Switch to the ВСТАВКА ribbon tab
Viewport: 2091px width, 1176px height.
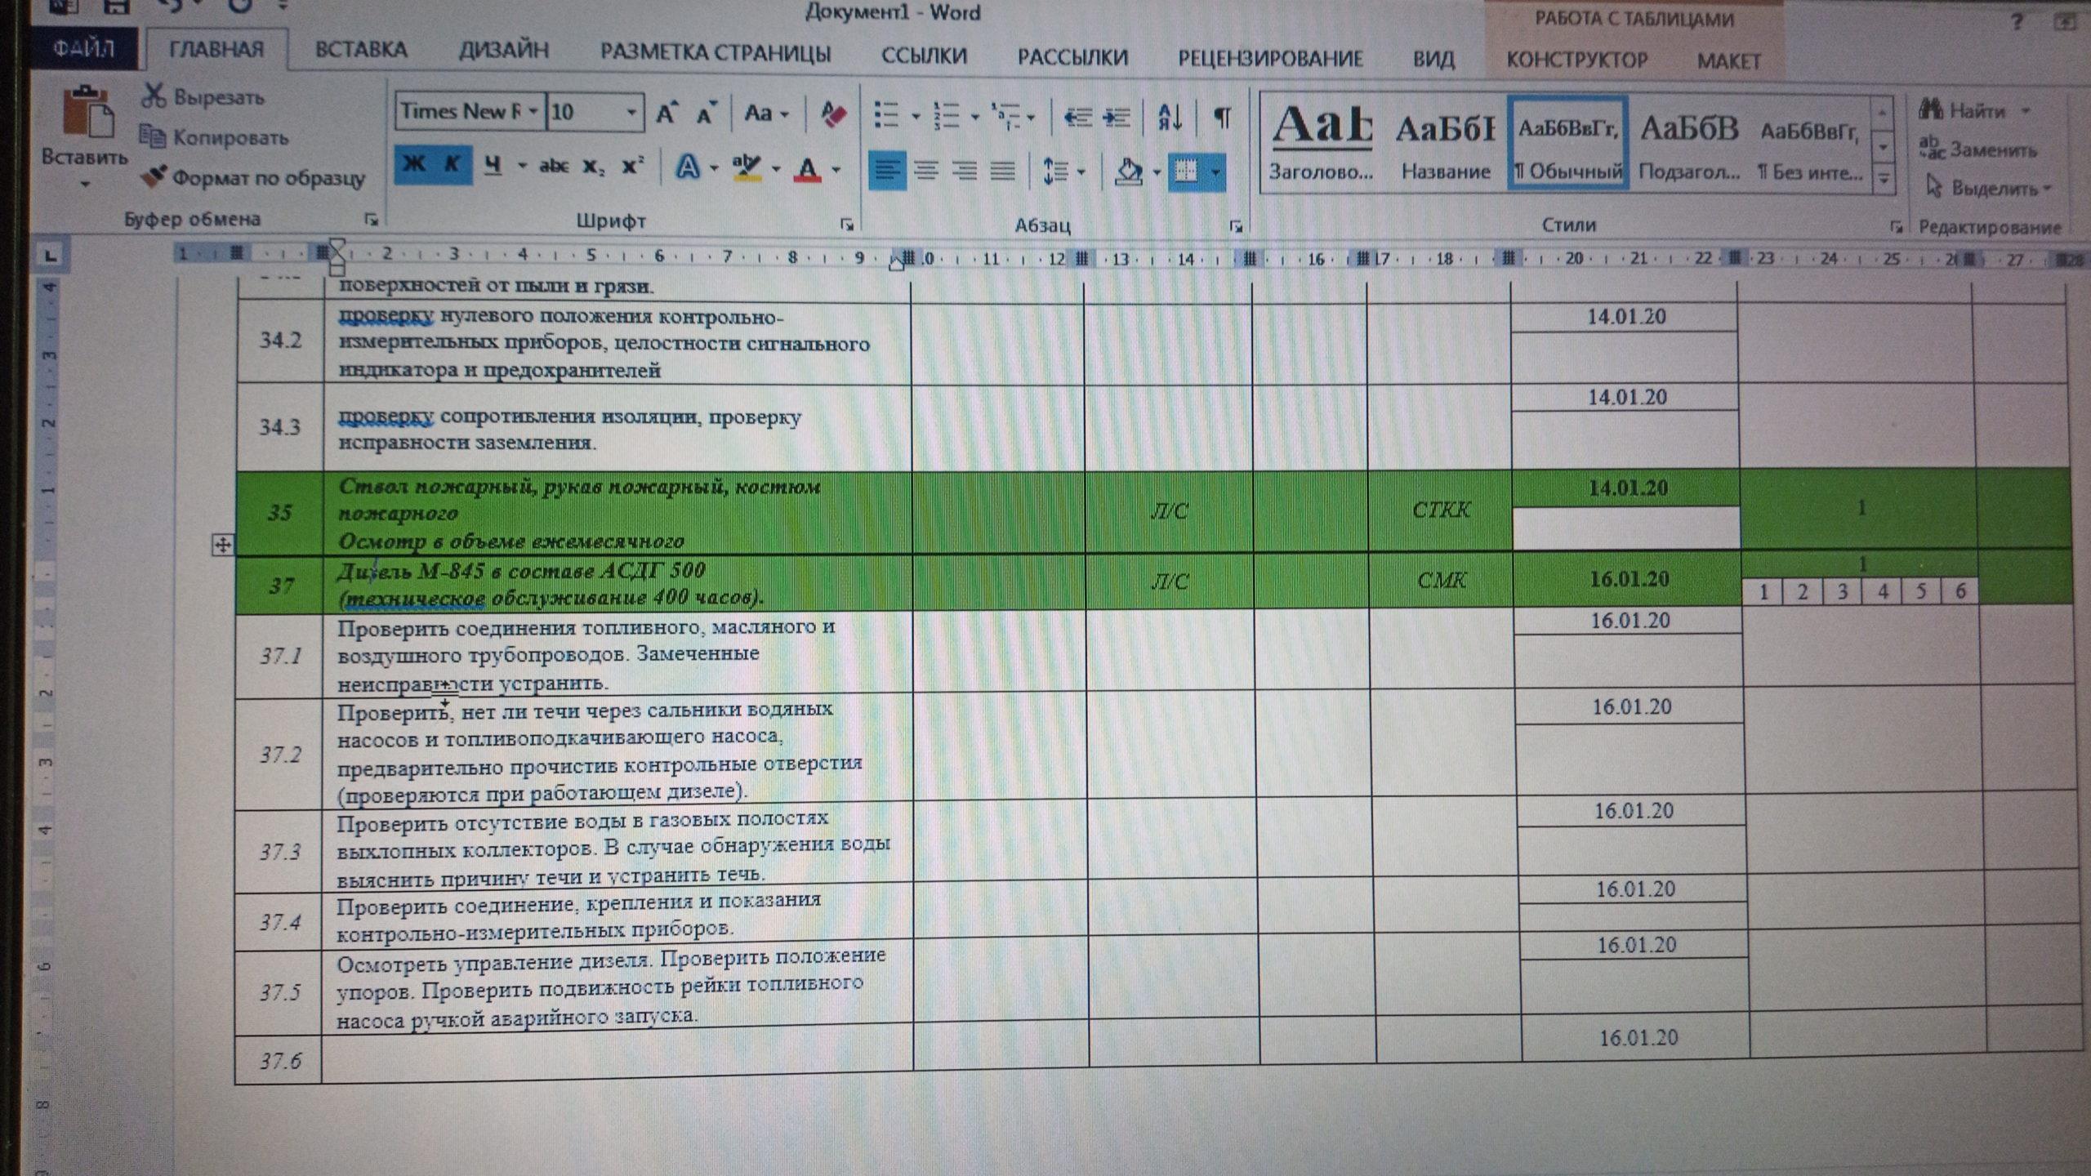pos(360,51)
